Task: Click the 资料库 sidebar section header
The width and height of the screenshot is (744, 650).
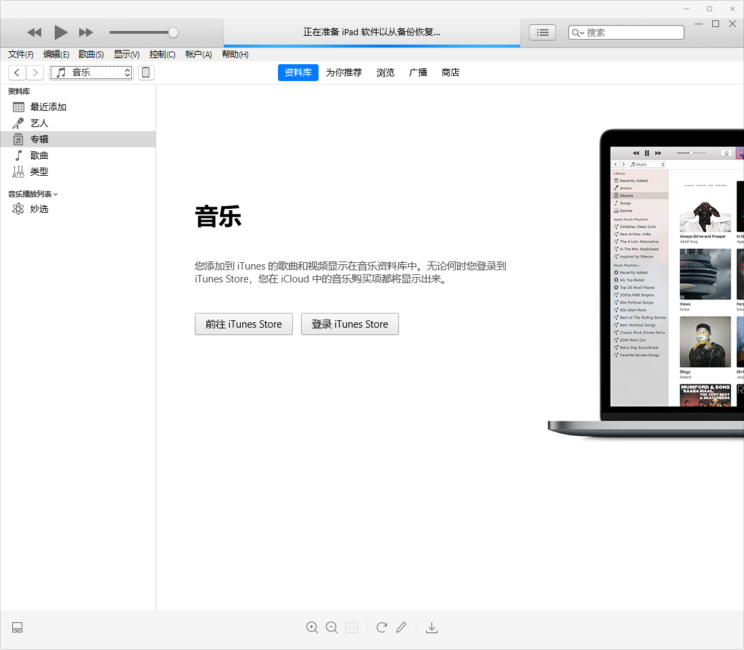Action: coord(19,91)
